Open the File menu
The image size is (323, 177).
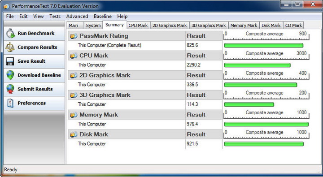click(10, 16)
